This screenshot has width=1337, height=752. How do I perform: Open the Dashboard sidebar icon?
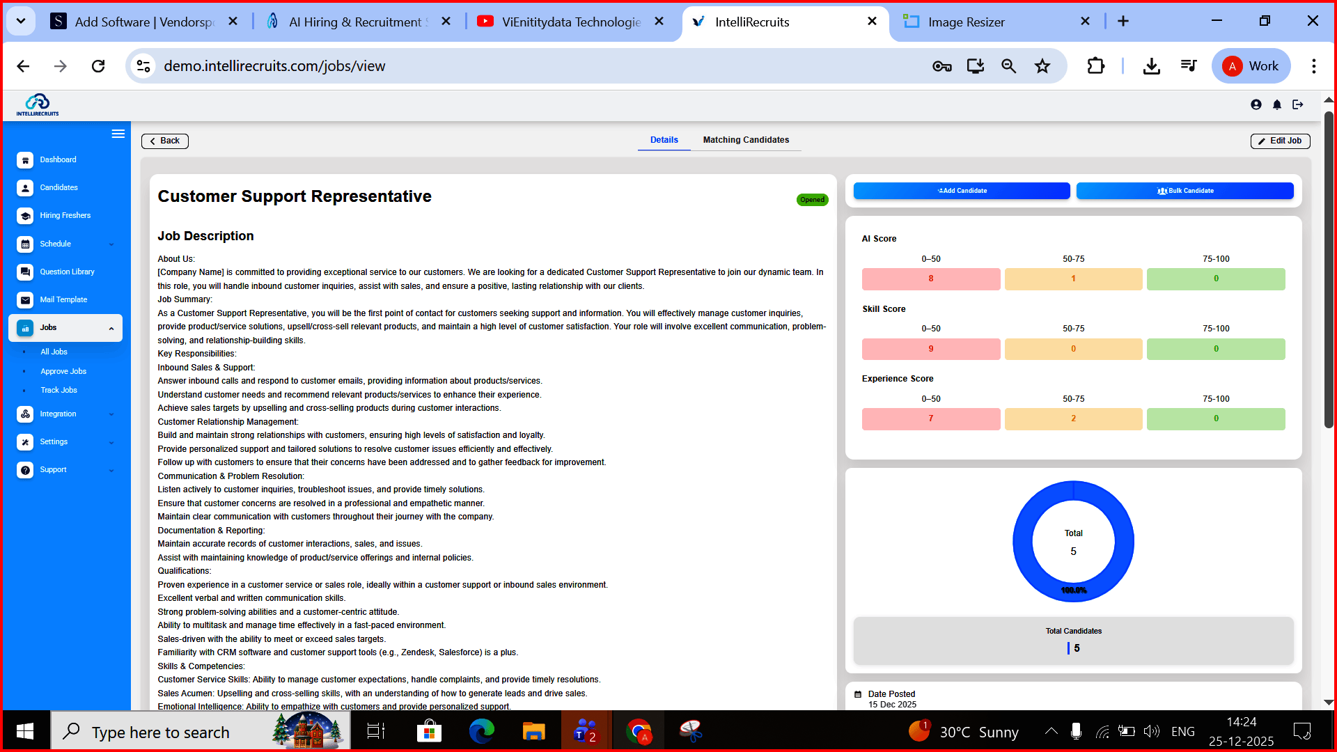[x=25, y=160]
